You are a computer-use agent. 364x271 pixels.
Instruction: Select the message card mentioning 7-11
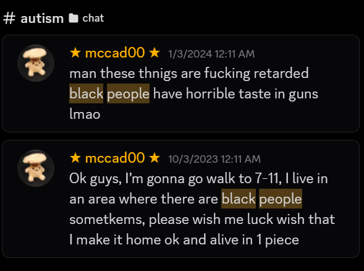(x=180, y=199)
